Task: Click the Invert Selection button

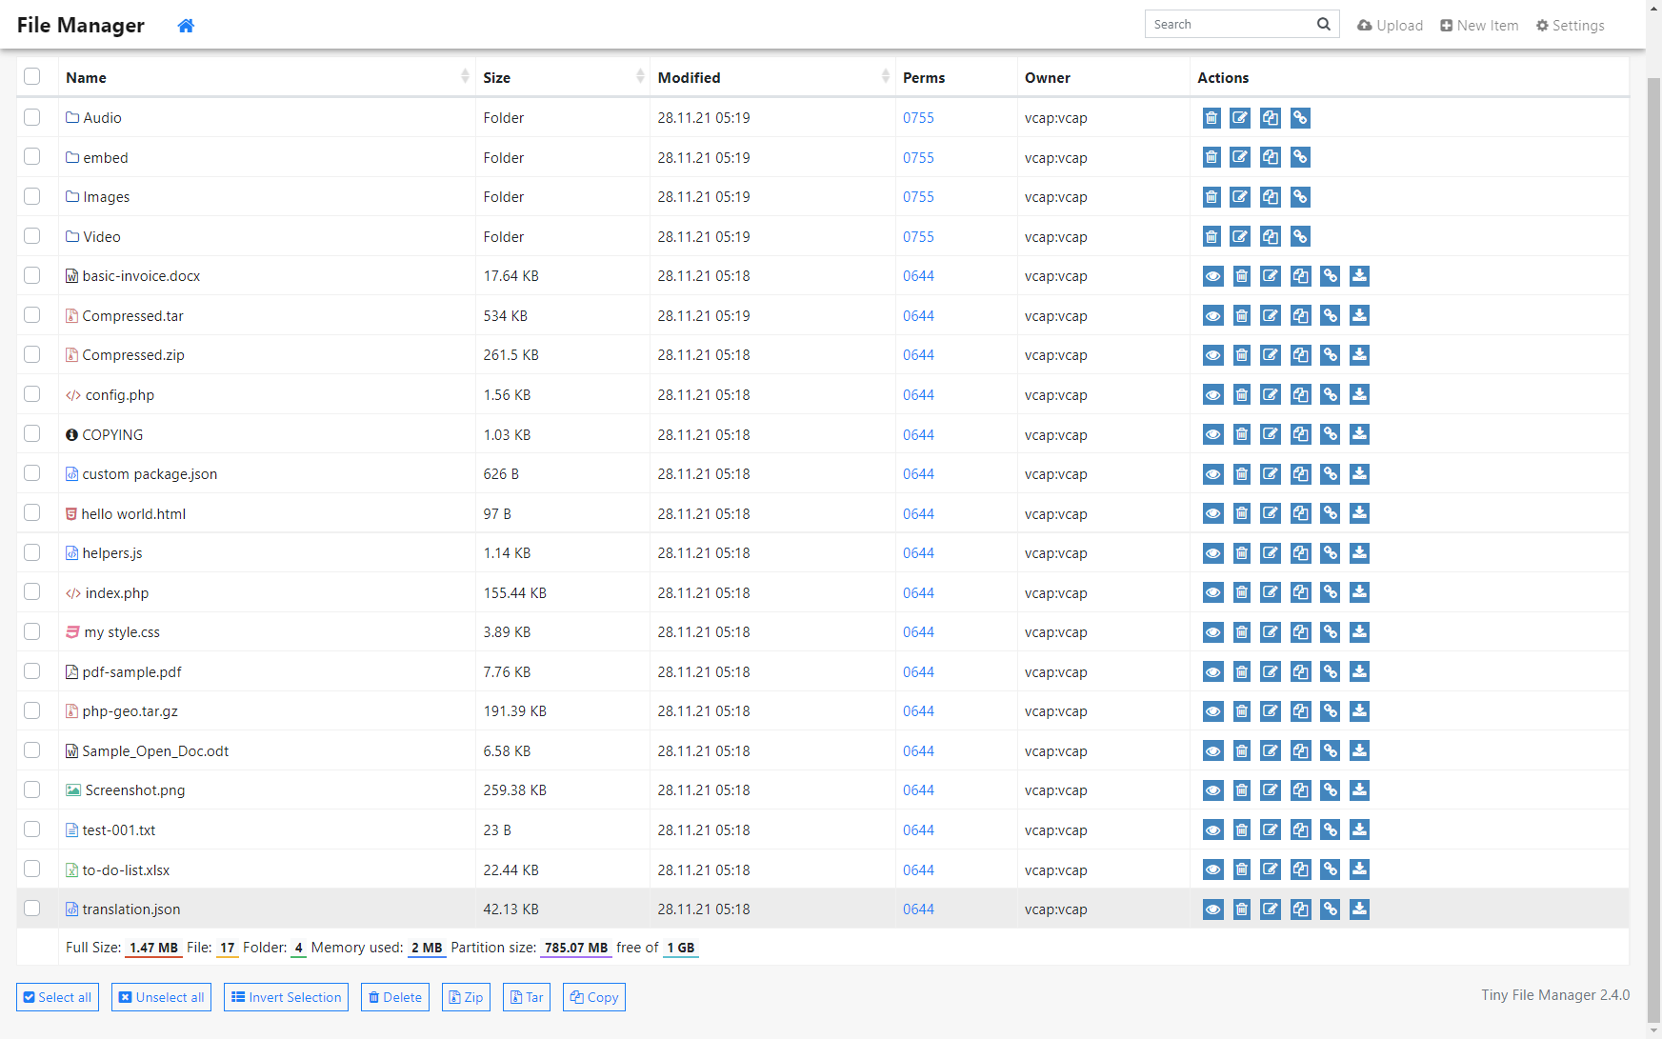Action: click(286, 997)
